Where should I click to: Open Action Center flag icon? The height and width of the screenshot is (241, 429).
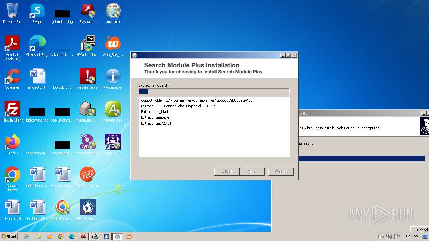(397, 237)
